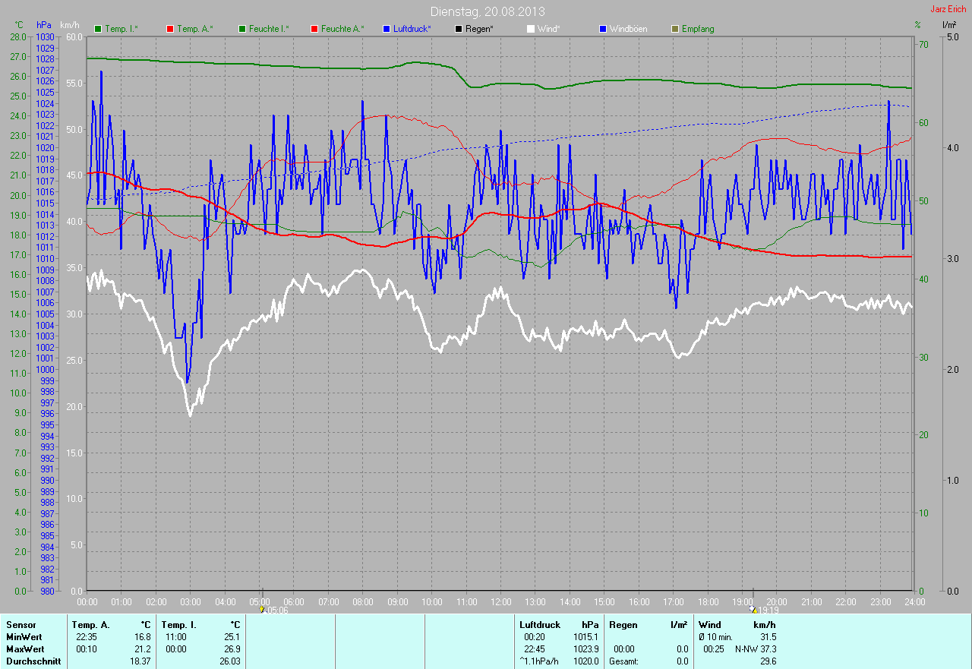Click the "Jarz Erich" name in the corner

[948, 9]
